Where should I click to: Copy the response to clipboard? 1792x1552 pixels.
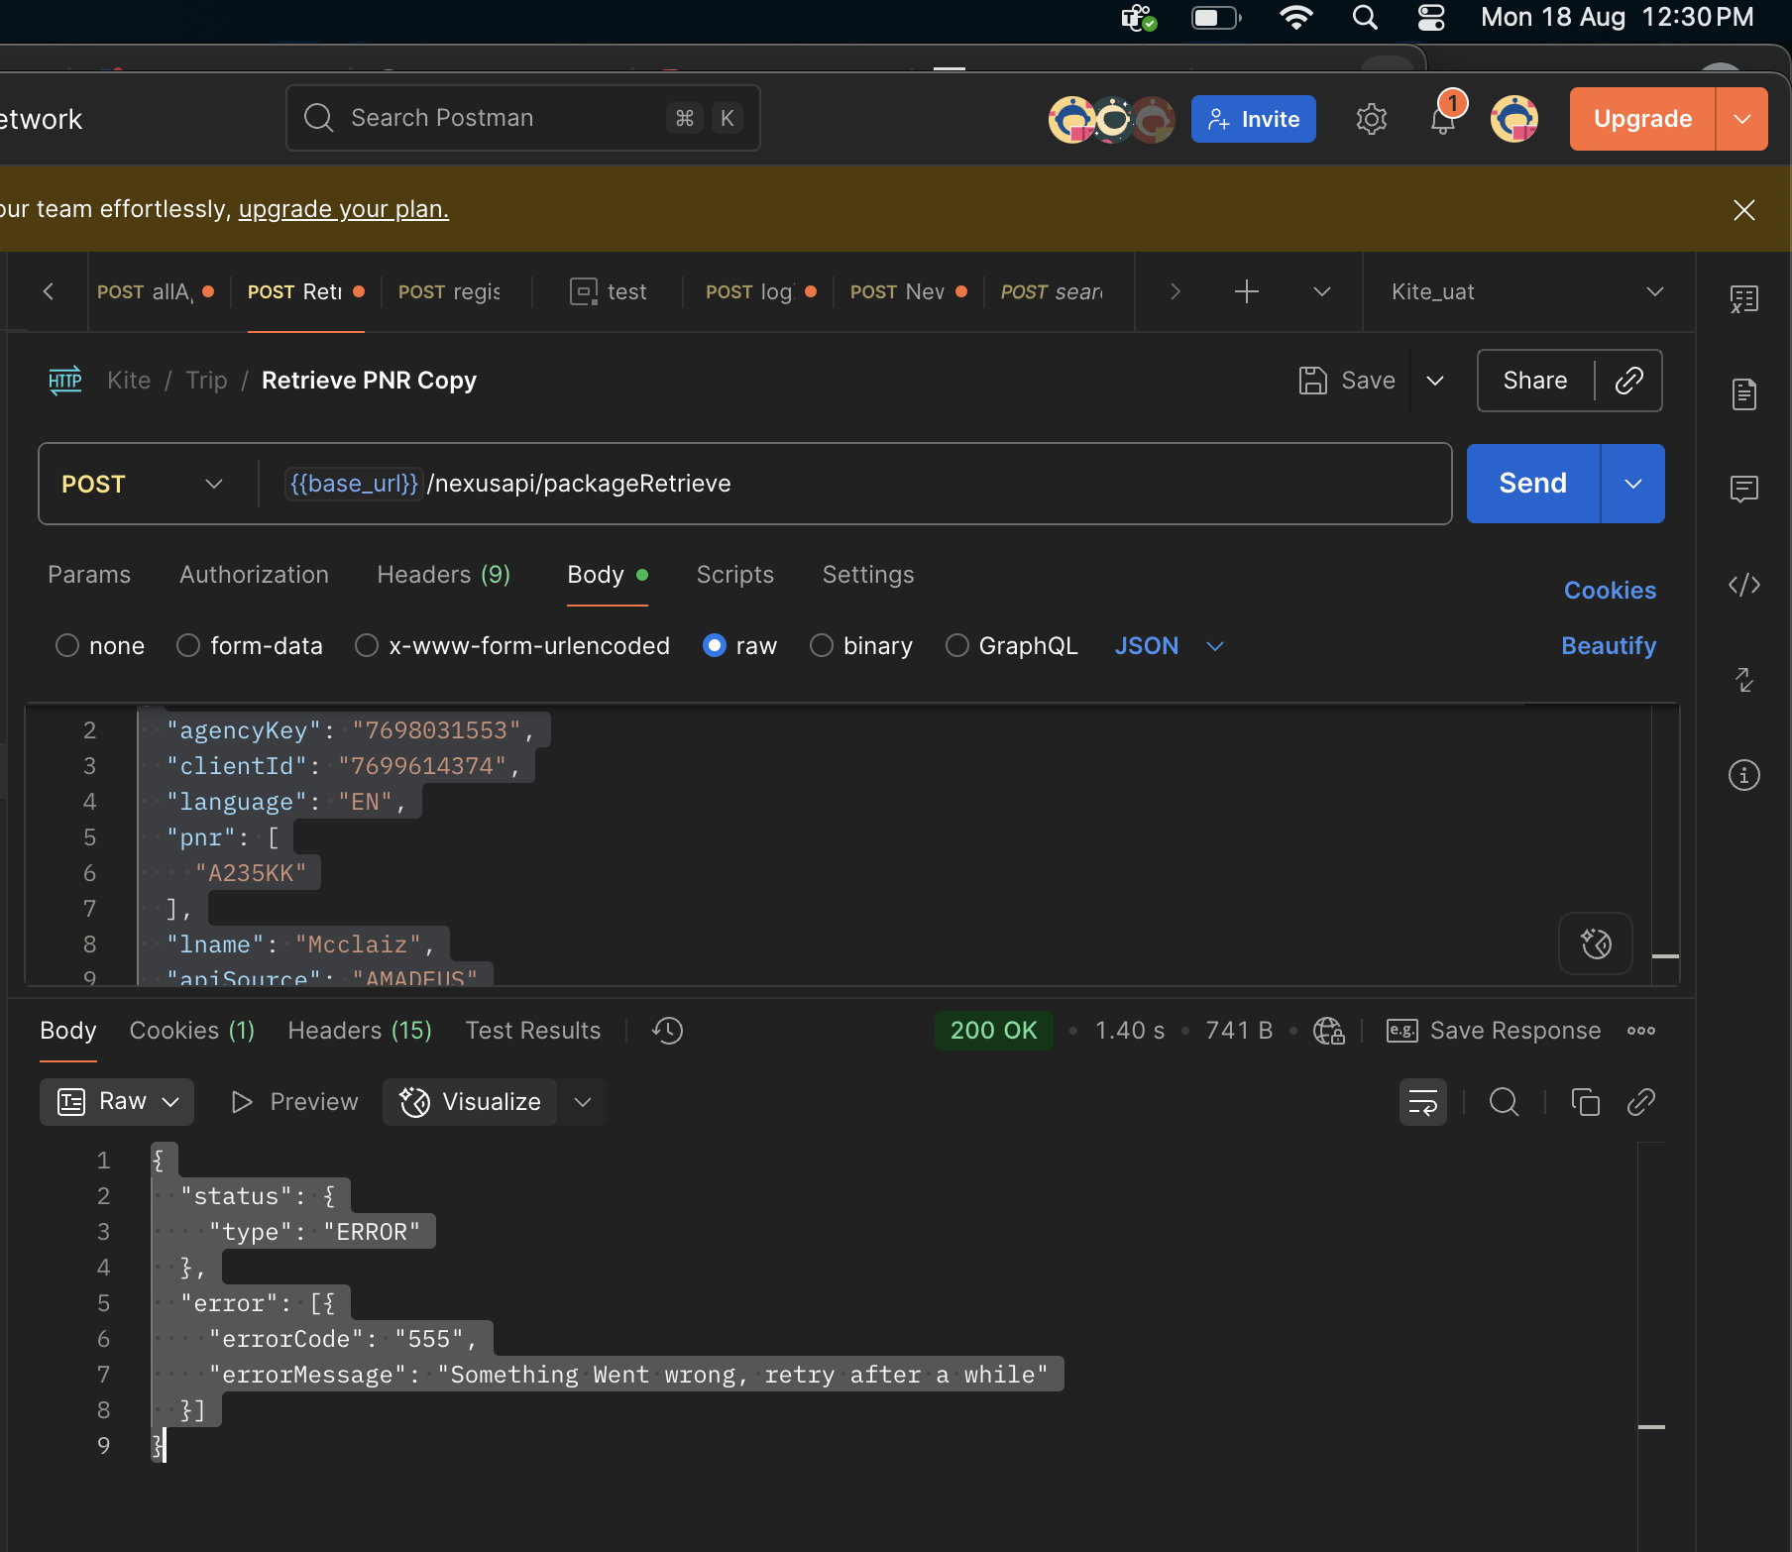(x=1585, y=1102)
